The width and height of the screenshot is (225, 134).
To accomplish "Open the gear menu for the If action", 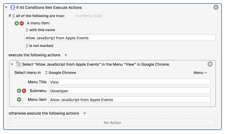I will tap(216, 7).
